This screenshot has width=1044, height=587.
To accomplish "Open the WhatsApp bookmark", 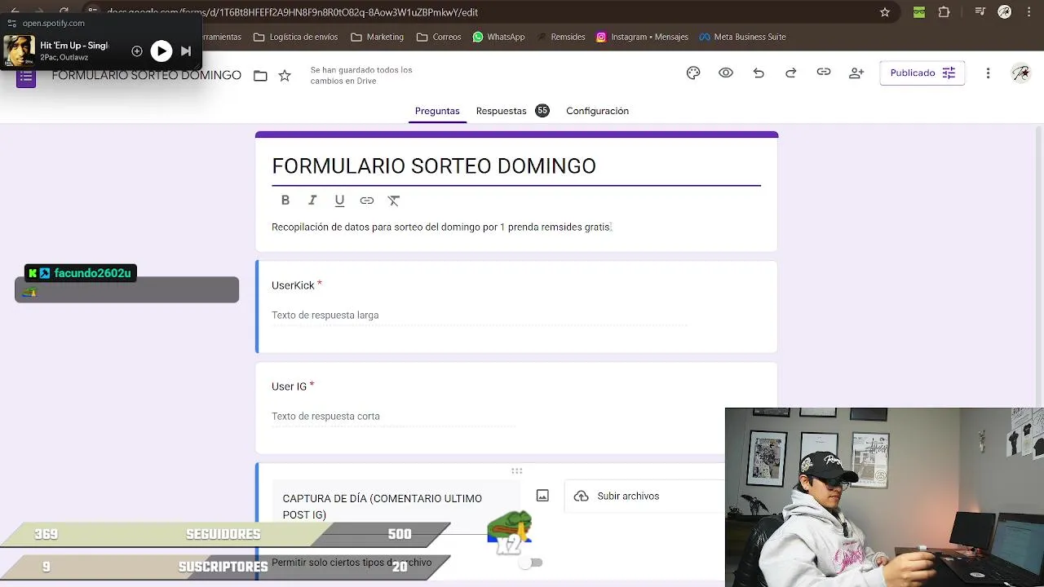I will [x=498, y=37].
